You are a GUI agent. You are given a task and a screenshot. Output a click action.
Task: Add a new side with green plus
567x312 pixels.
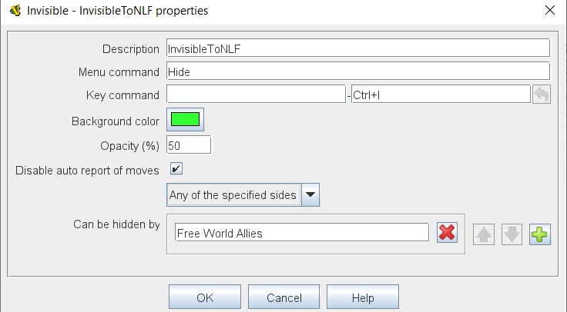coord(540,234)
